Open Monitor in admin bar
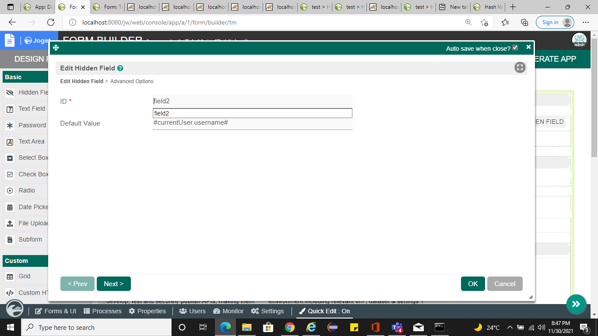This screenshot has height=336, width=598. click(x=228, y=311)
